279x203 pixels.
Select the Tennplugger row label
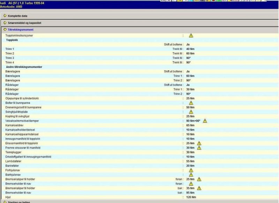coord(13,152)
